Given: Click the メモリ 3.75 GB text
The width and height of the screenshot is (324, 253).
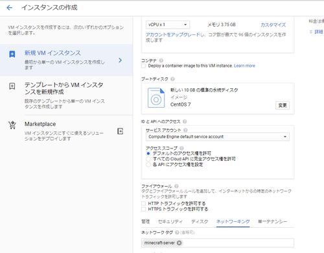Looking at the screenshot, I should click(222, 25).
